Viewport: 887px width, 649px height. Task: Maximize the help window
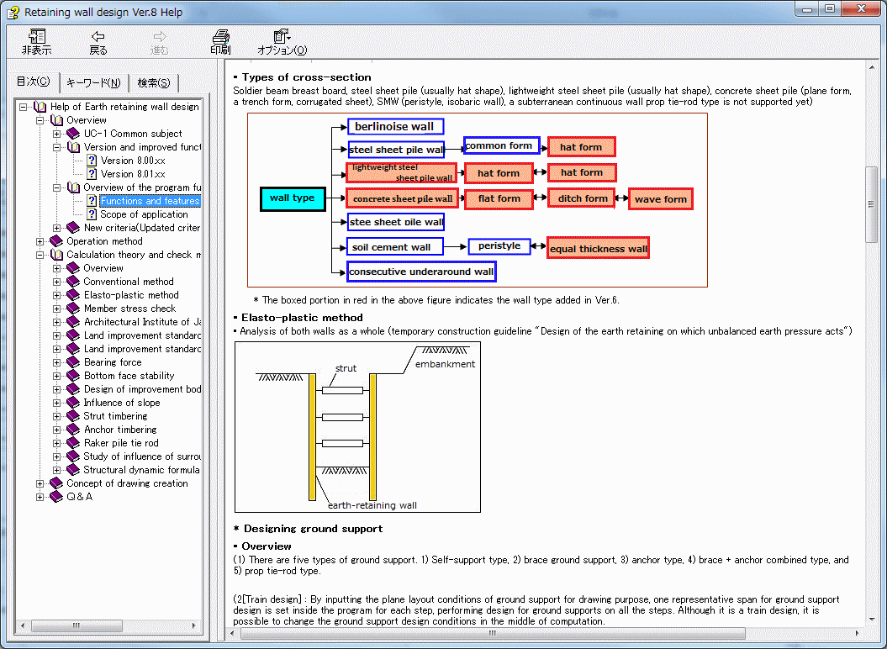(x=830, y=9)
